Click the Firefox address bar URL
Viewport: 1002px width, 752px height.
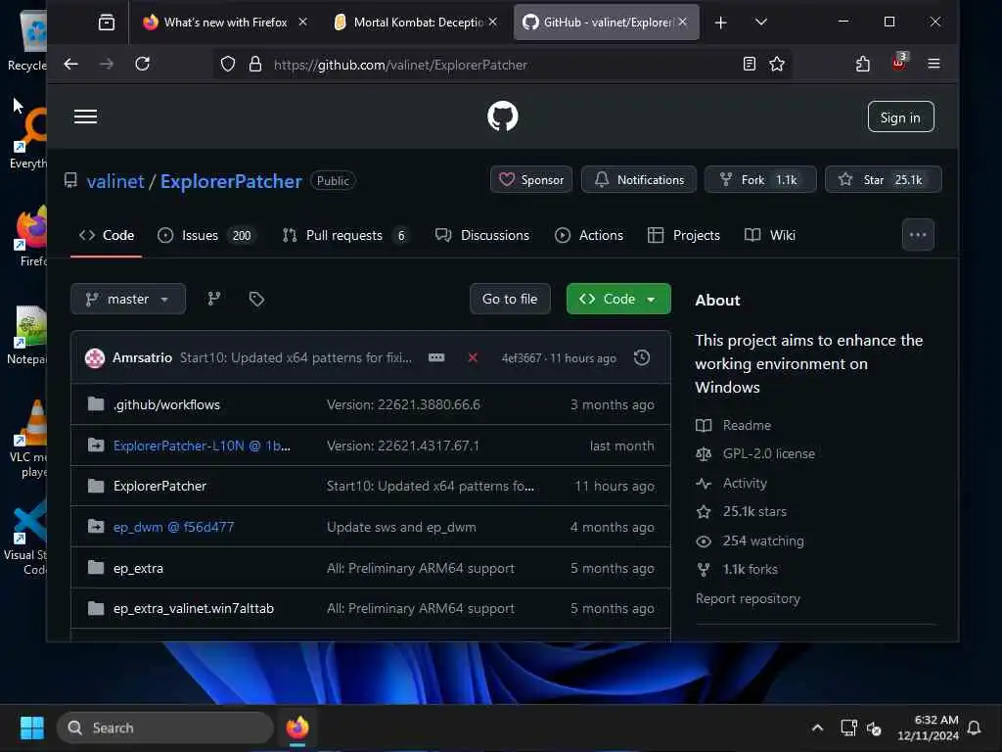(x=400, y=65)
